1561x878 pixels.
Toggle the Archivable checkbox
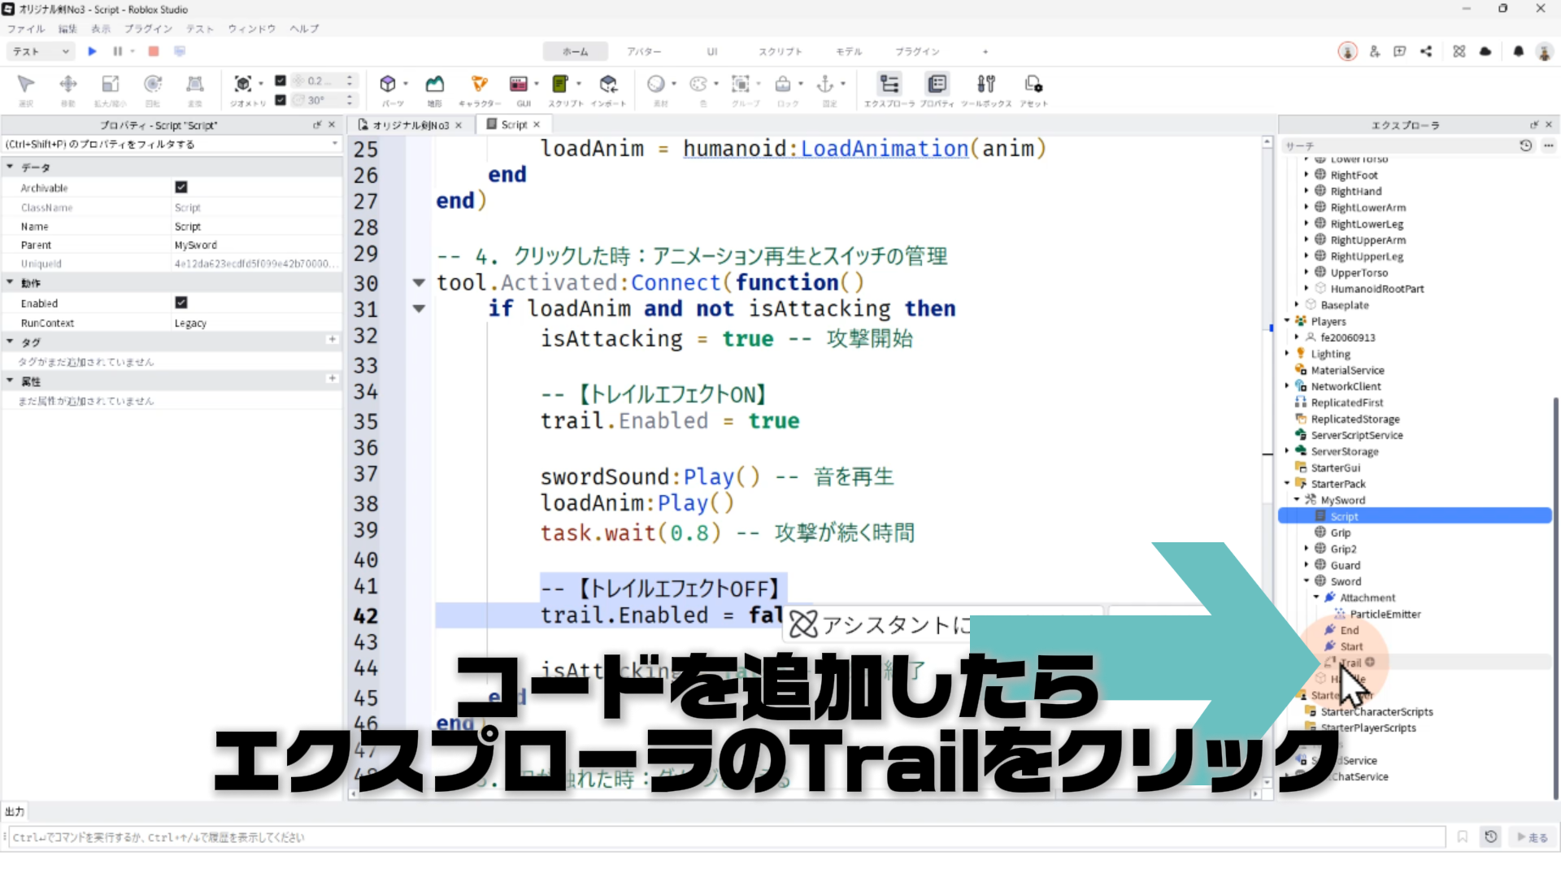[181, 187]
